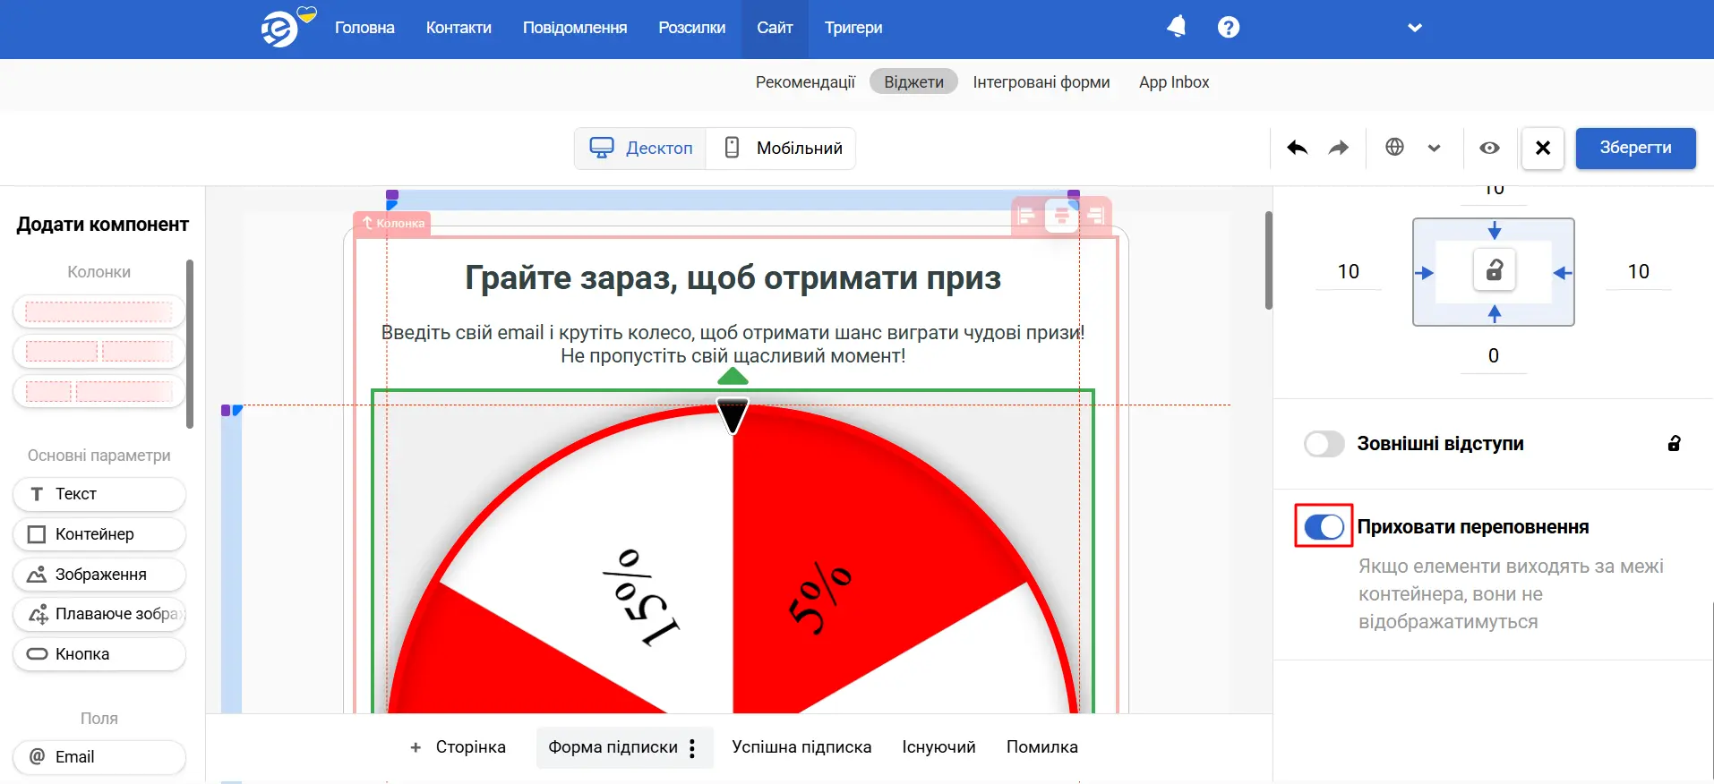Click the right padding value 10
The width and height of the screenshot is (1714, 784).
1639,272
